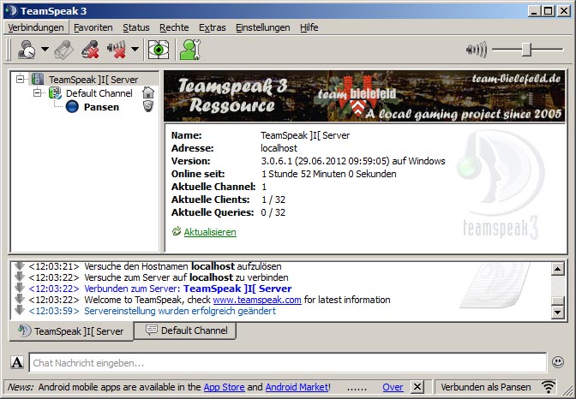Mute microphone with red X icon
This screenshot has width=576, height=399.
pos(90,49)
